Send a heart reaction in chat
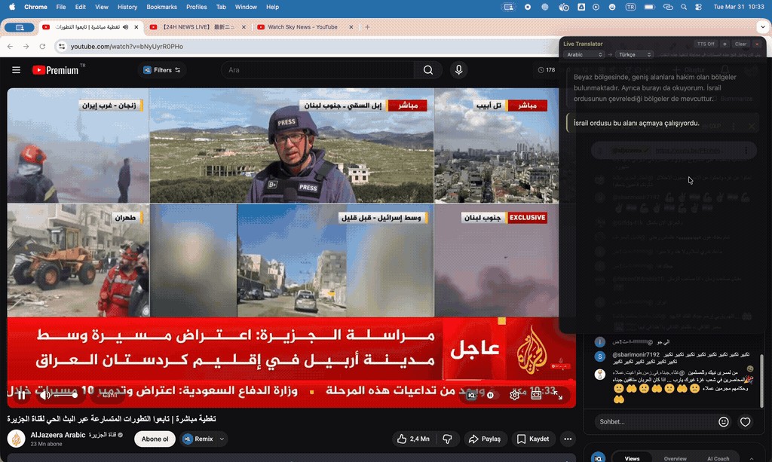772x462 pixels. 745,421
